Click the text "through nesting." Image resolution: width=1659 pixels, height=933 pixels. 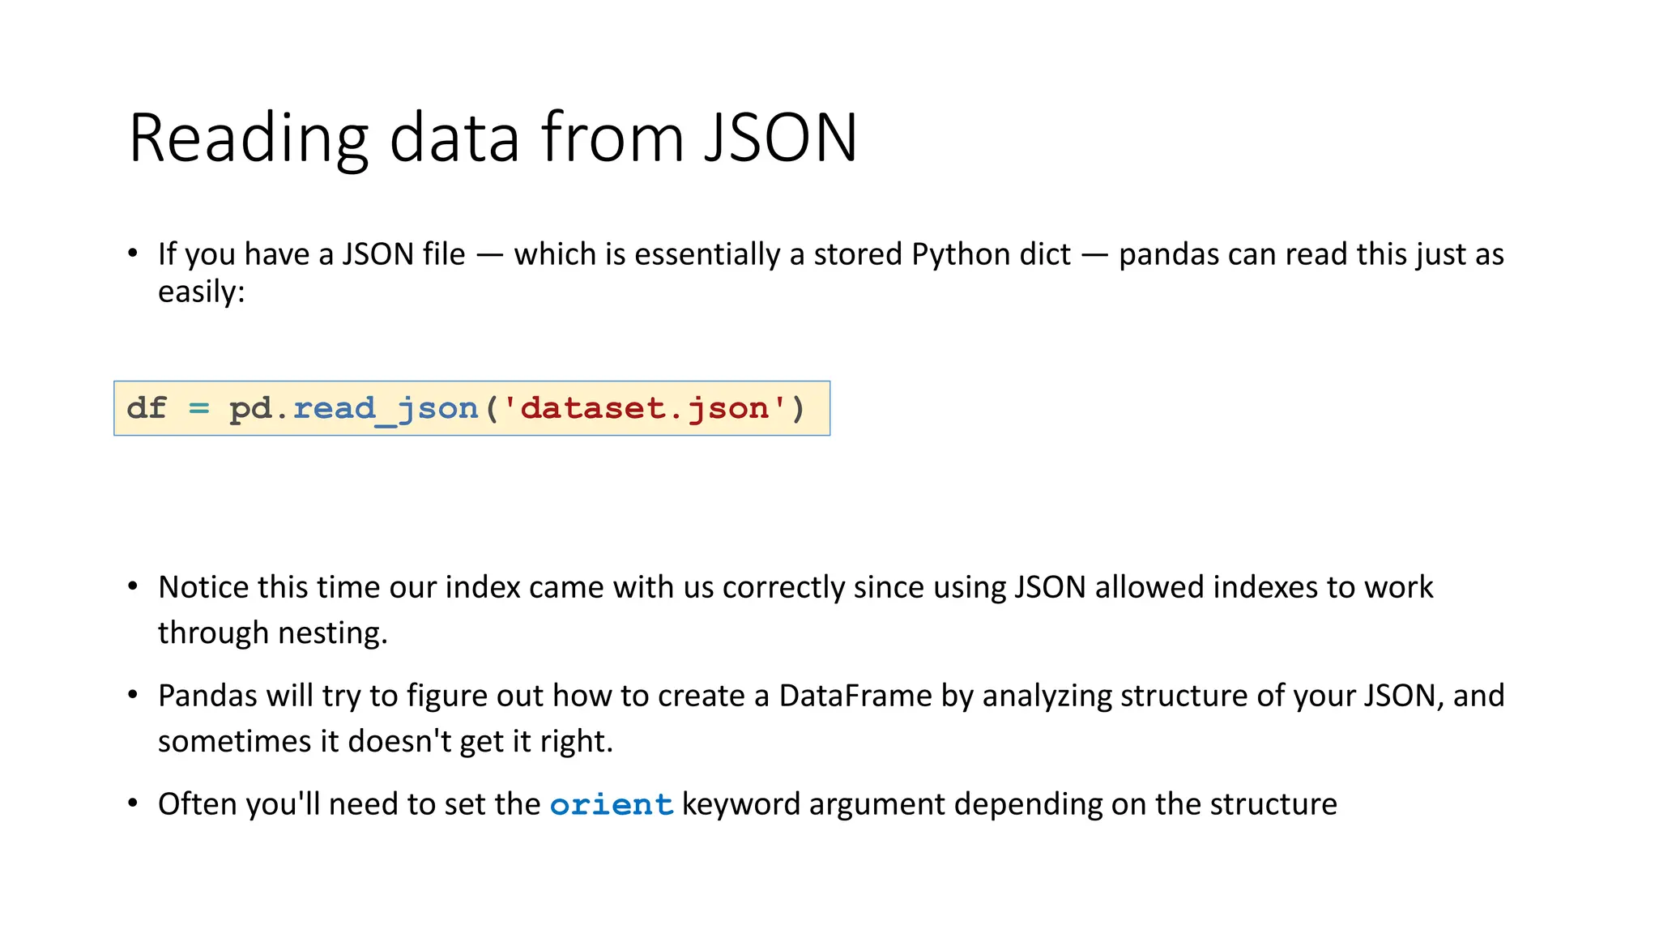click(x=273, y=633)
